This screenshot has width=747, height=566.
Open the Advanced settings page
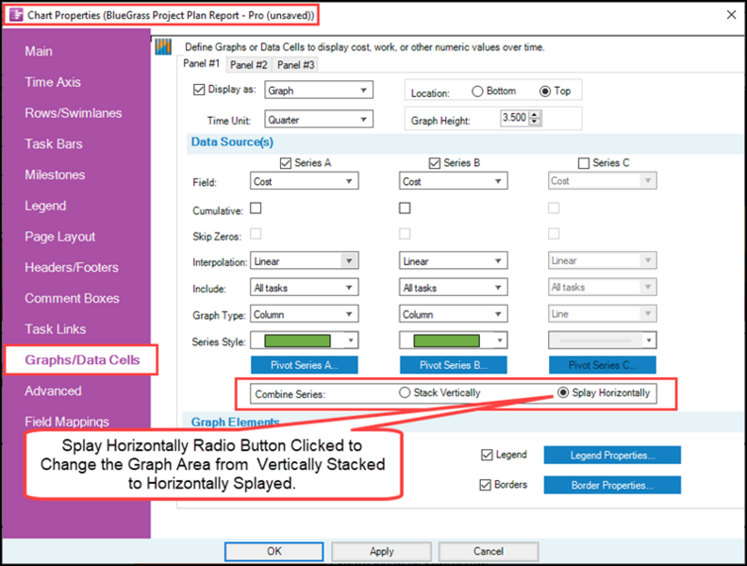click(x=54, y=391)
